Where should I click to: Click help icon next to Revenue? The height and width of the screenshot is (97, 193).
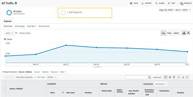[186, 93]
